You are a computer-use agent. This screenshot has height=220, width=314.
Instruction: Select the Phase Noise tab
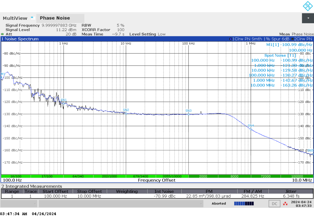point(55,18)
